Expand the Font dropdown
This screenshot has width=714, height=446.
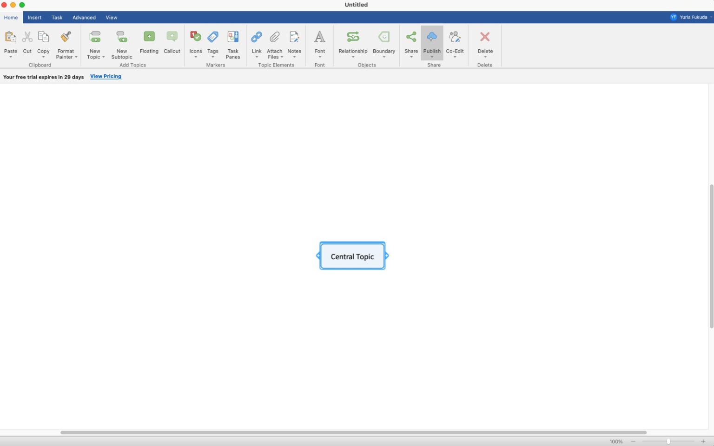(319, 57)
